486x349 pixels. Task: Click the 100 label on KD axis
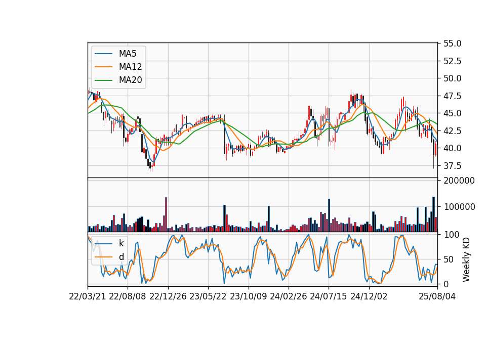(x=451, y=235)
